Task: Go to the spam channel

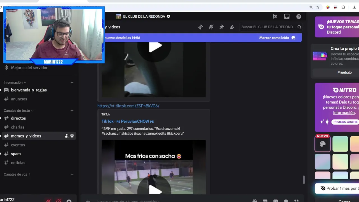Action: coord(39,154)
